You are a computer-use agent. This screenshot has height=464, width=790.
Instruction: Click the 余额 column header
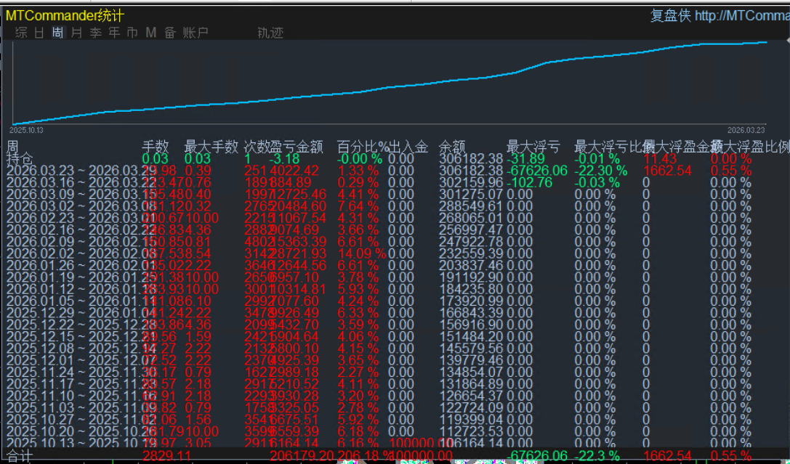click(452, 147)
